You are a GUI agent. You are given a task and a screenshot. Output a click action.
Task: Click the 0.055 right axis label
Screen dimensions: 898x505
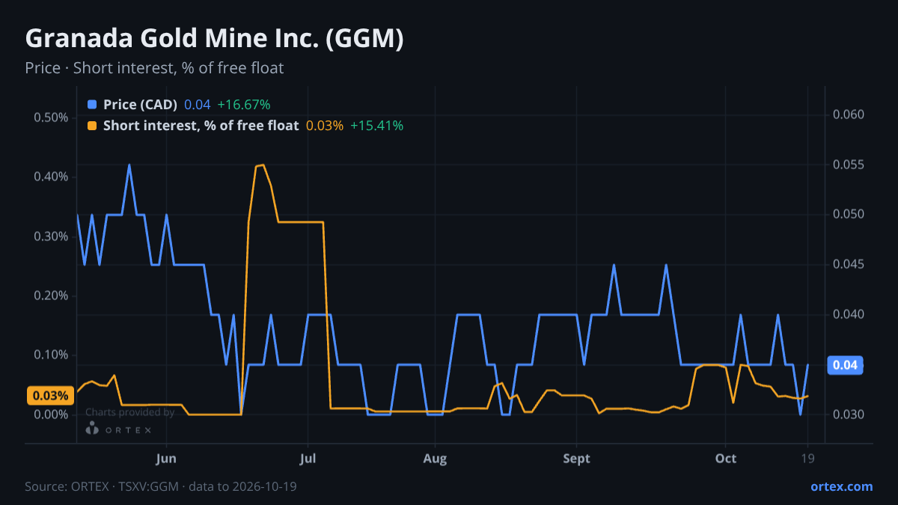pos(849,165)
